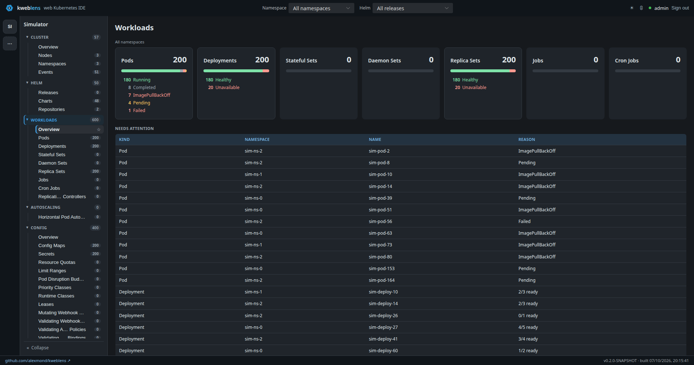Open the Pods summary card
Image resolution: width=694 pixels, height=365 pixels.
(154, 83)
